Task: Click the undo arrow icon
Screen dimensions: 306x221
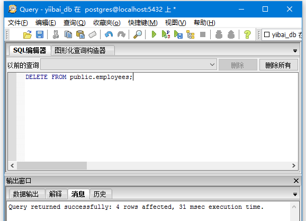Action: (109, 35)
